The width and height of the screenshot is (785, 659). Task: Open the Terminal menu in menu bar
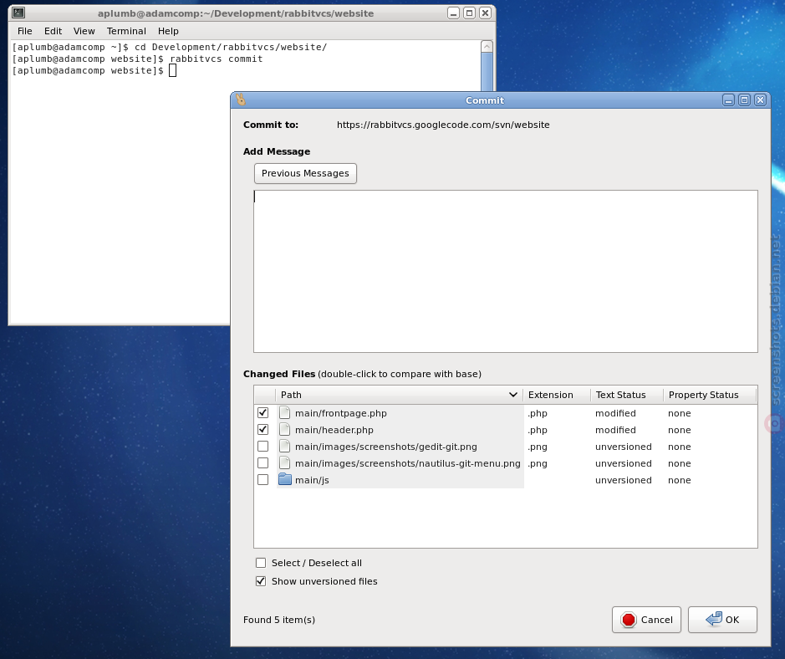(x=126, y=31)
